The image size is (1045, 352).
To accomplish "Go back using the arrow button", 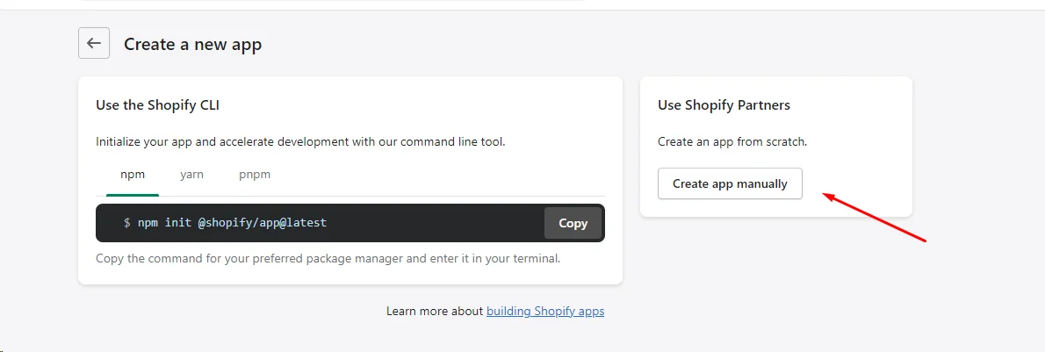I will tap(94, 43).
